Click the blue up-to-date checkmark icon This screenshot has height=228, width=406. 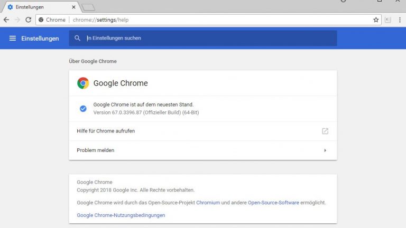[x=83, y=108]
